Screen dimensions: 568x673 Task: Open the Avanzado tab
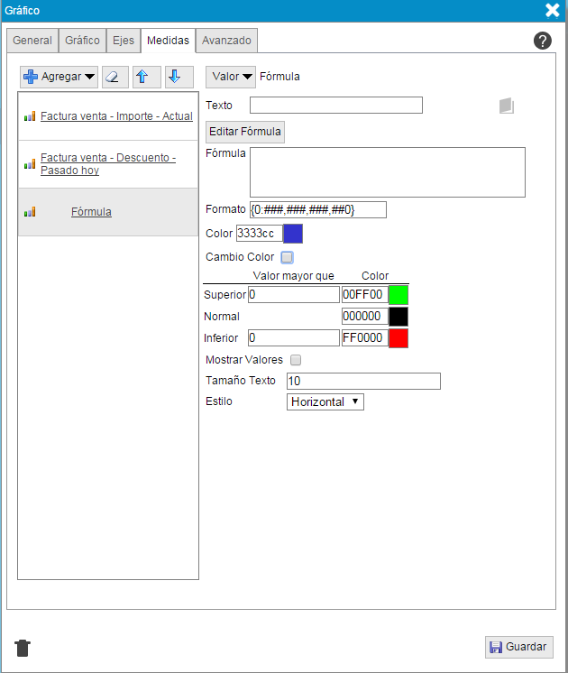tap(226, 41)
